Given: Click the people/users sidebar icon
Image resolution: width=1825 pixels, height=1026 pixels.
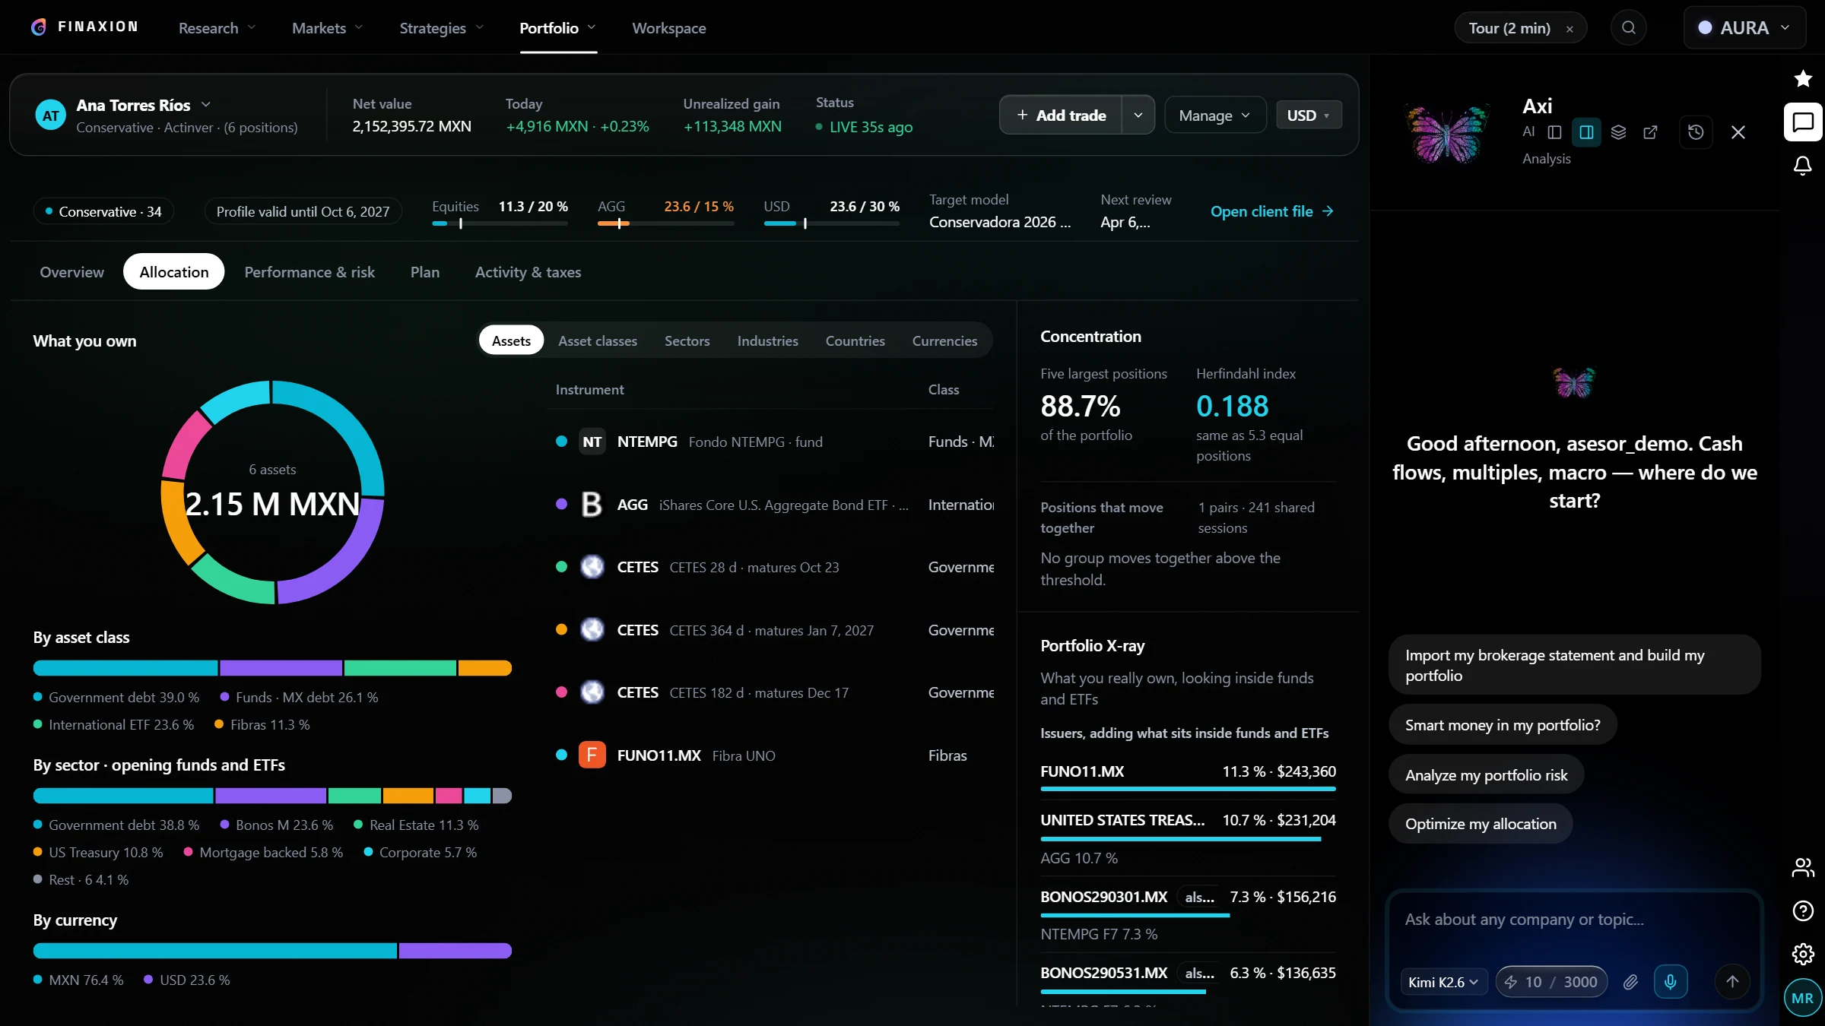Looking at the screenshot, I should [x=1803, y=868].
